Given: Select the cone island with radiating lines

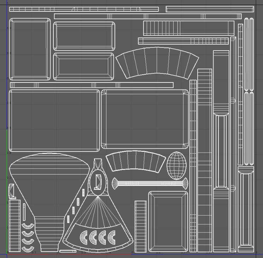Looking at the screenshot, I should [x=98, y=224].
